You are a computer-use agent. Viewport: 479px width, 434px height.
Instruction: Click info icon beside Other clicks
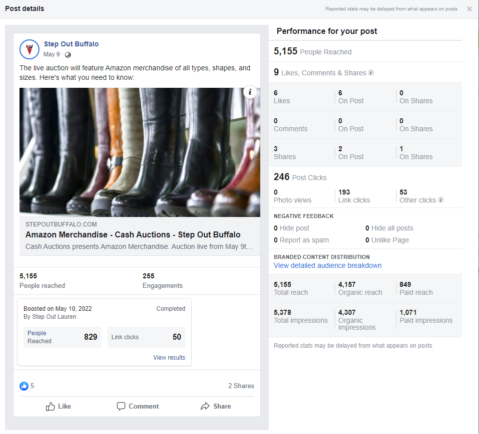[441, 200]
